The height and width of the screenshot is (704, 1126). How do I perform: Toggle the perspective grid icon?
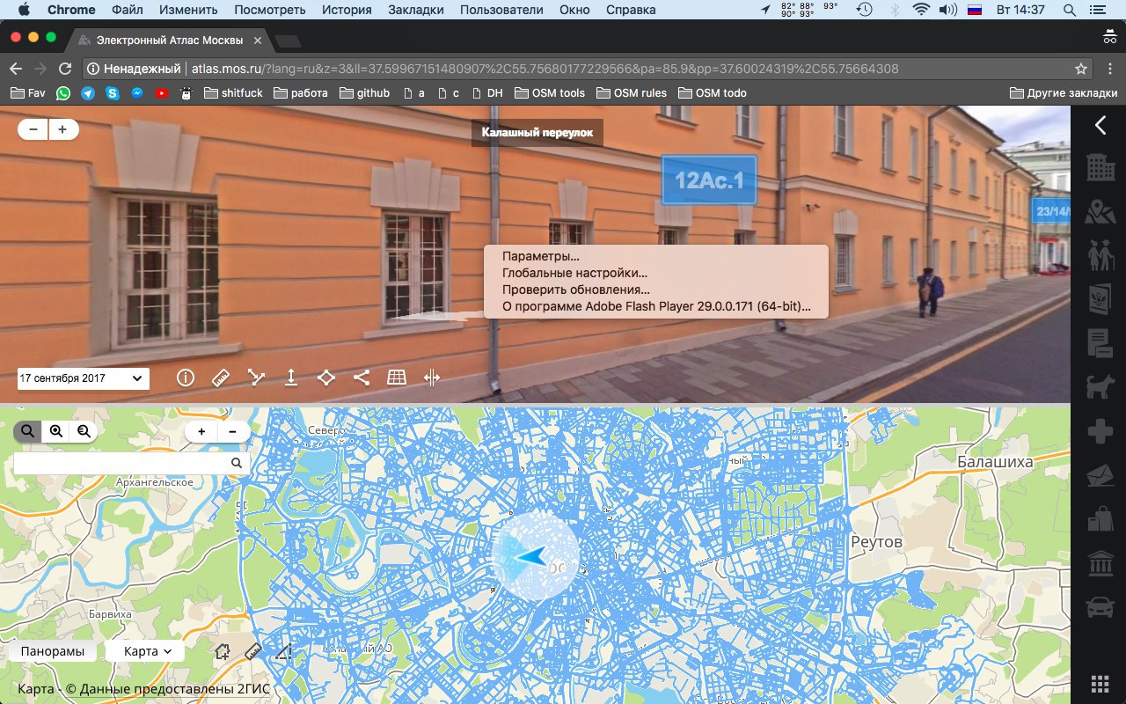click(x=397, y=378)
